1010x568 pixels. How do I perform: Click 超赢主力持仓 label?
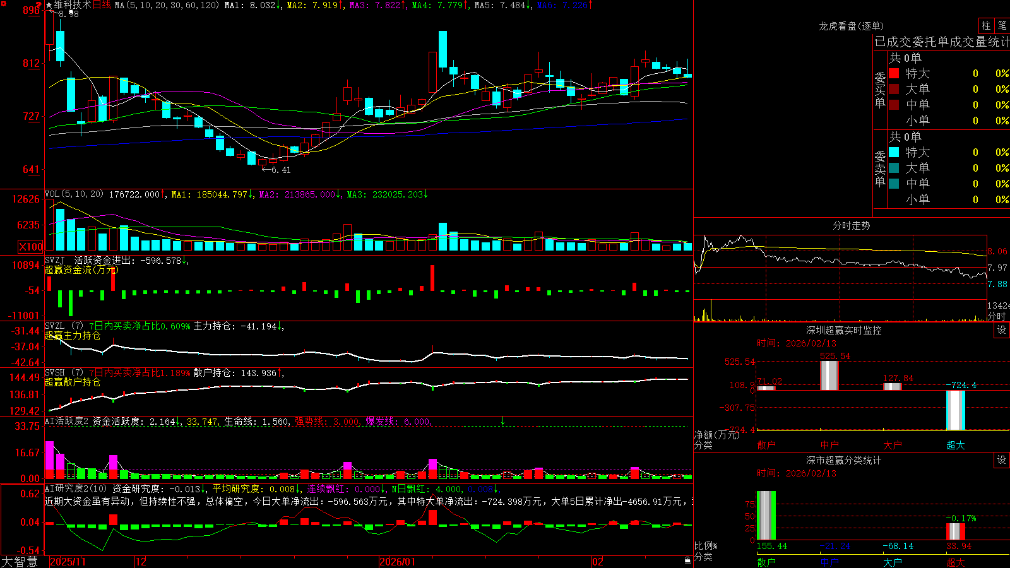point(73,336)
